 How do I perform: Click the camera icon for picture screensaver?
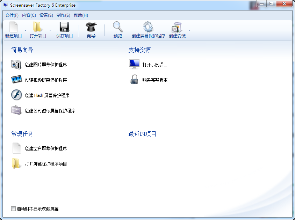16,65
